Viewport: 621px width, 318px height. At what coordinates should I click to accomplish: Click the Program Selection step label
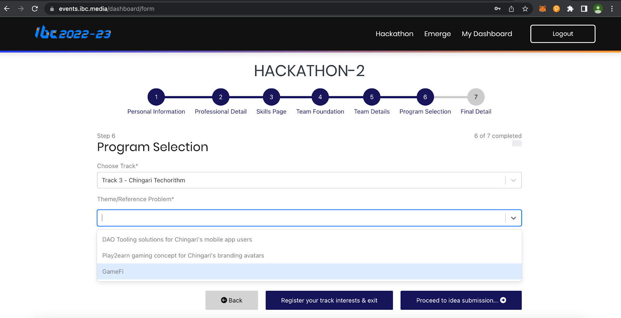coord(425,111)
